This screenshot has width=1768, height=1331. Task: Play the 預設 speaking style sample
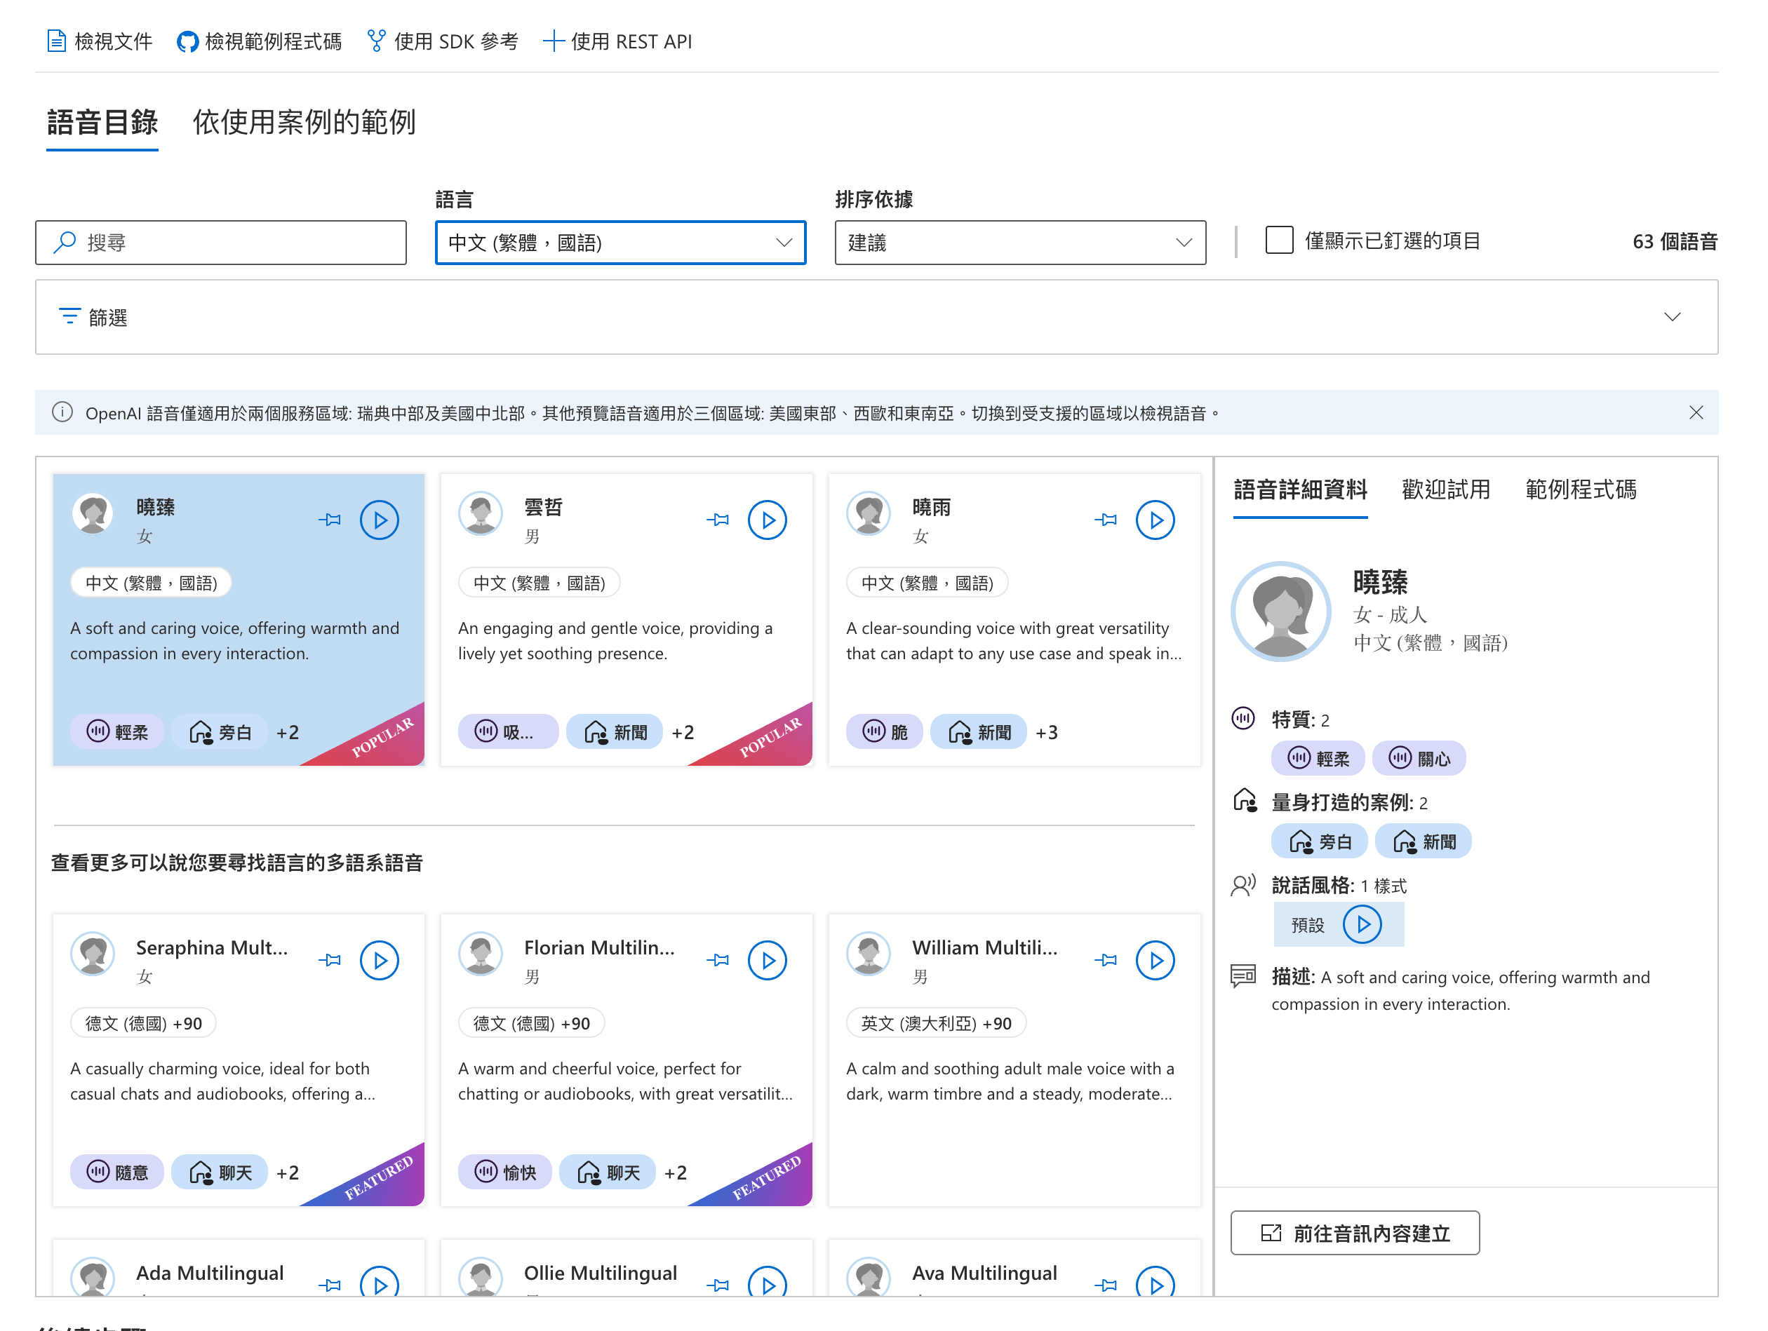pyautogui.click(x=1361, y=924)
